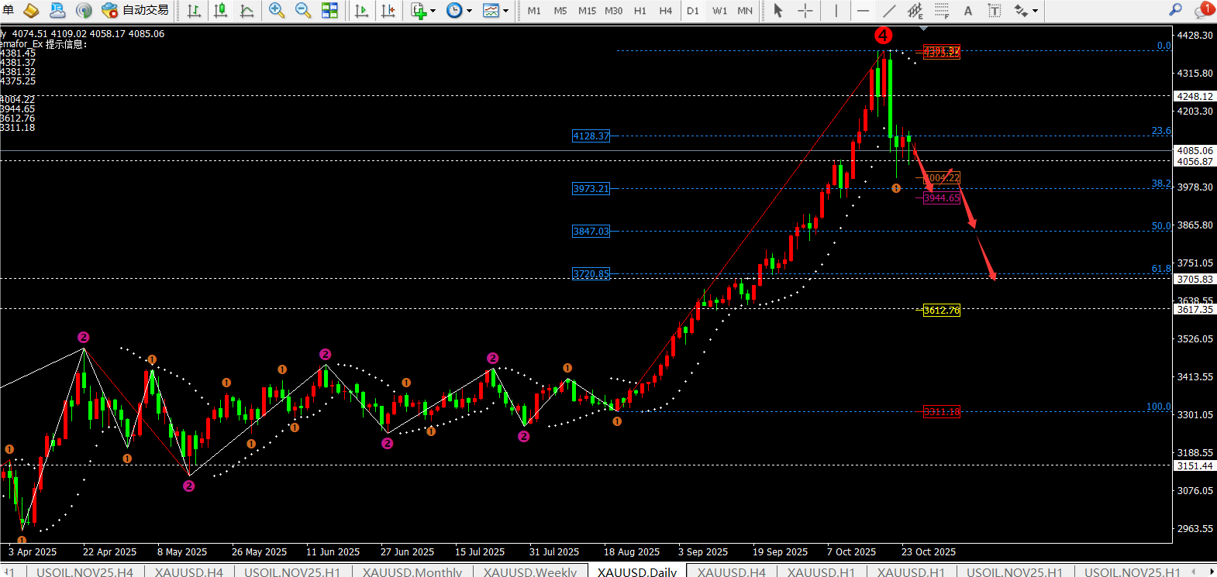
Task: Select the trendline drawing tool
Action: click(x=889, y=11)
